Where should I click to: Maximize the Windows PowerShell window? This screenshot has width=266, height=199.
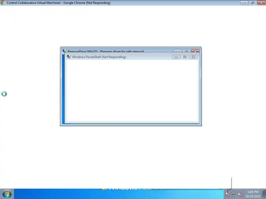click(185, 57)
